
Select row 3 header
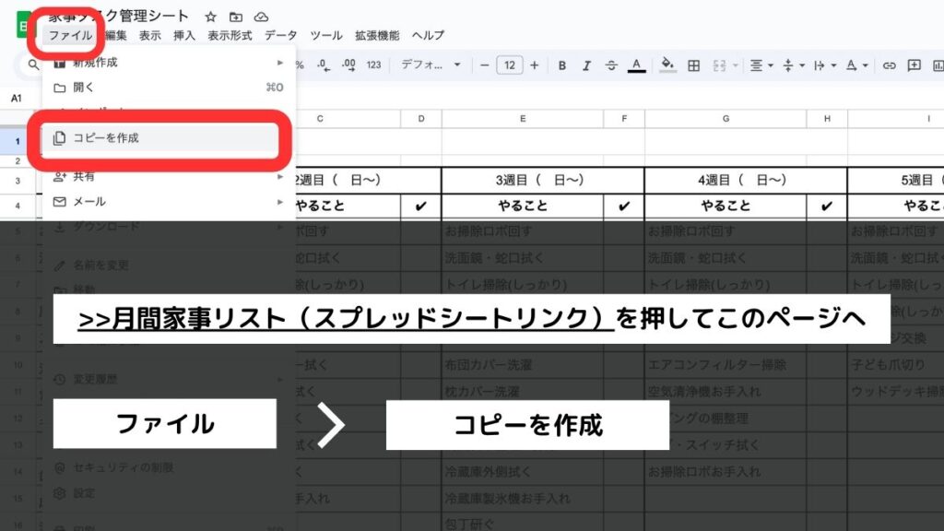(x=18, y=181)
